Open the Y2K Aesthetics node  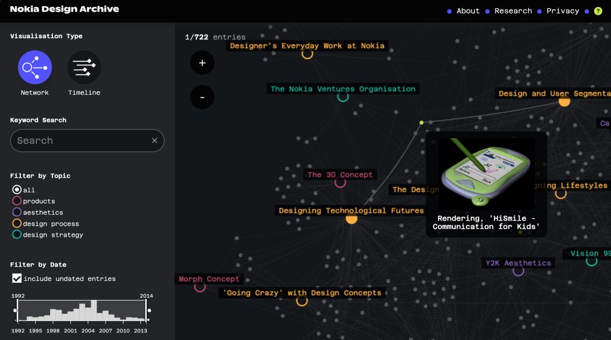point(519,263)
